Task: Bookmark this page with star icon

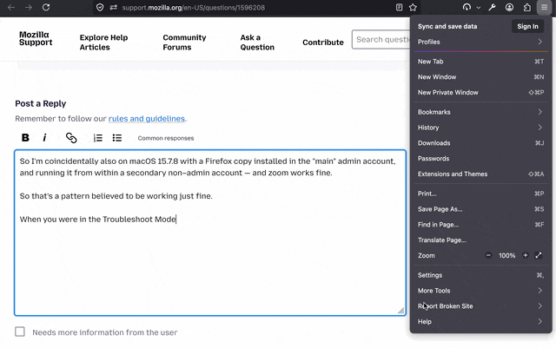Action: coord(413,8)
